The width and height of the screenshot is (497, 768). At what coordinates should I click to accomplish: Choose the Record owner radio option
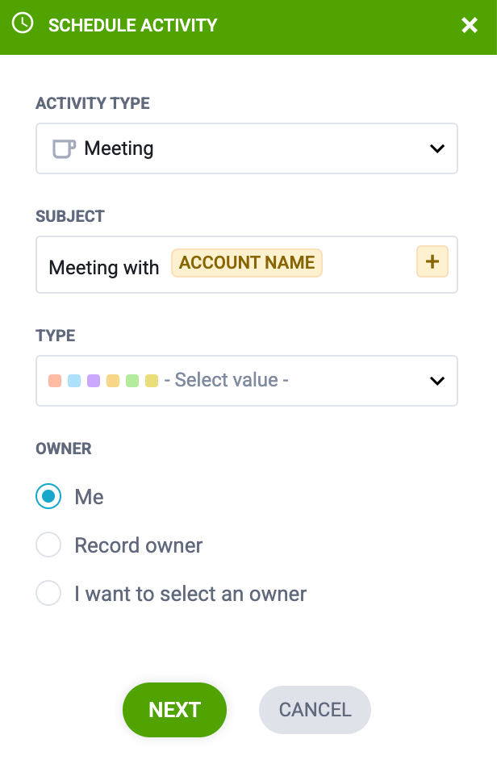48,545
